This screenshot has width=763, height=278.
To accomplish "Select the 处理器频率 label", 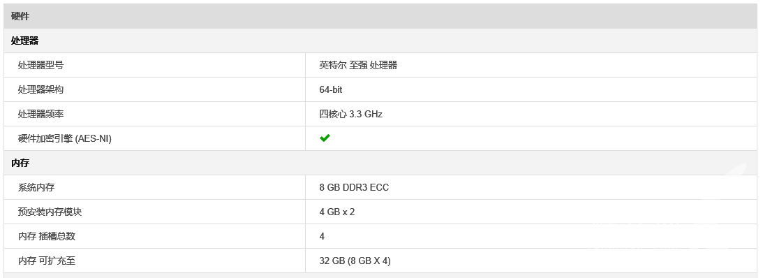I will click(x=41, y=114).
